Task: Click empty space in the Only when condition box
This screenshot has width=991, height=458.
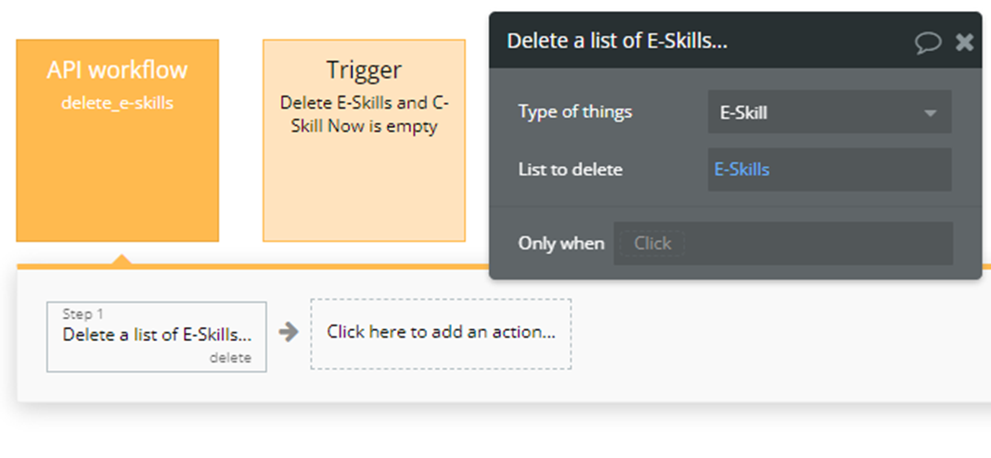Action: point(817,244)
